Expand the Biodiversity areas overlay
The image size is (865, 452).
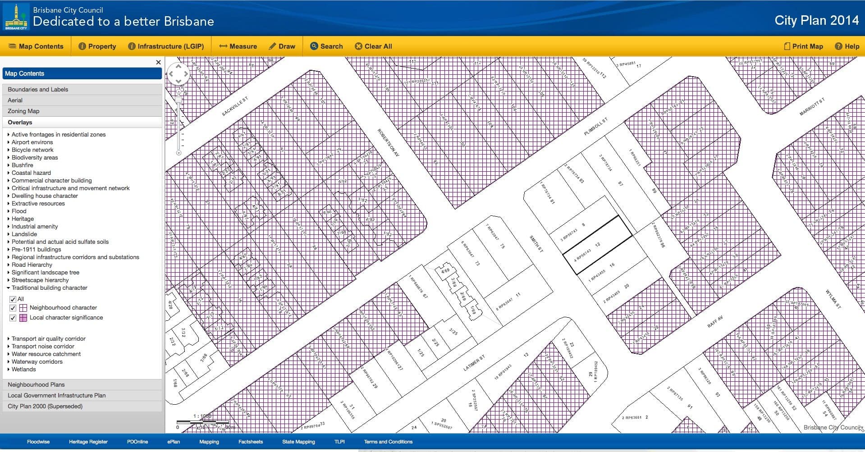coord(9,158)
